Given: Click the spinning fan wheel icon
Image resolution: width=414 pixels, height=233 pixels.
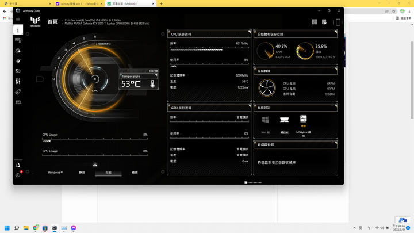Looking at the screenshot, I should click(x=267, y=88).
